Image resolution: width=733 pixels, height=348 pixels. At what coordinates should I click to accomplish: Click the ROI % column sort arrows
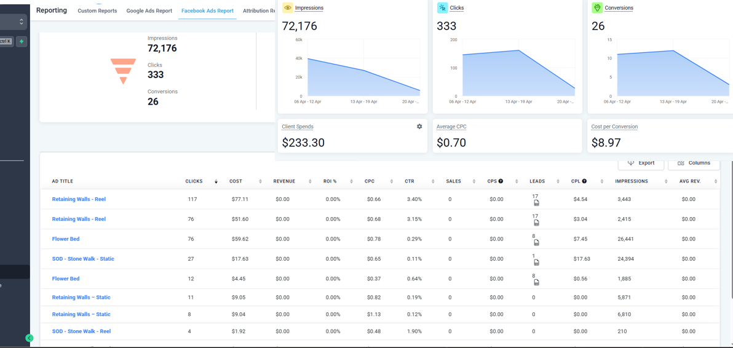coord(352,181)
